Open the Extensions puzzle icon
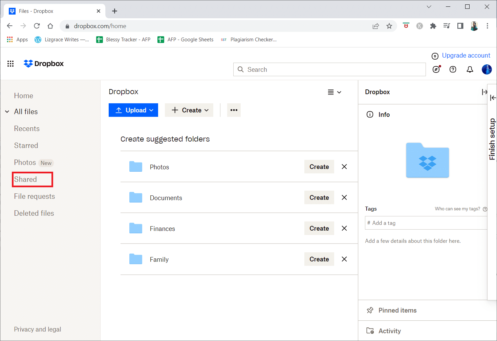497x341 pixels. click(433, 26)
